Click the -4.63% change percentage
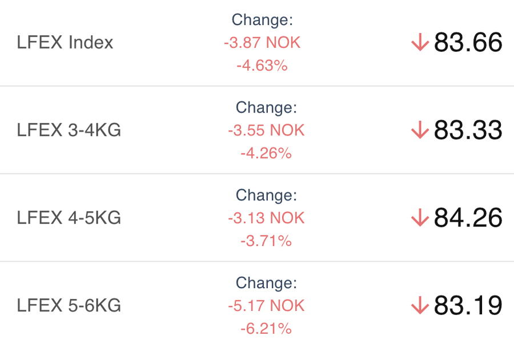 pyautogui.click(x=262, y=66)
